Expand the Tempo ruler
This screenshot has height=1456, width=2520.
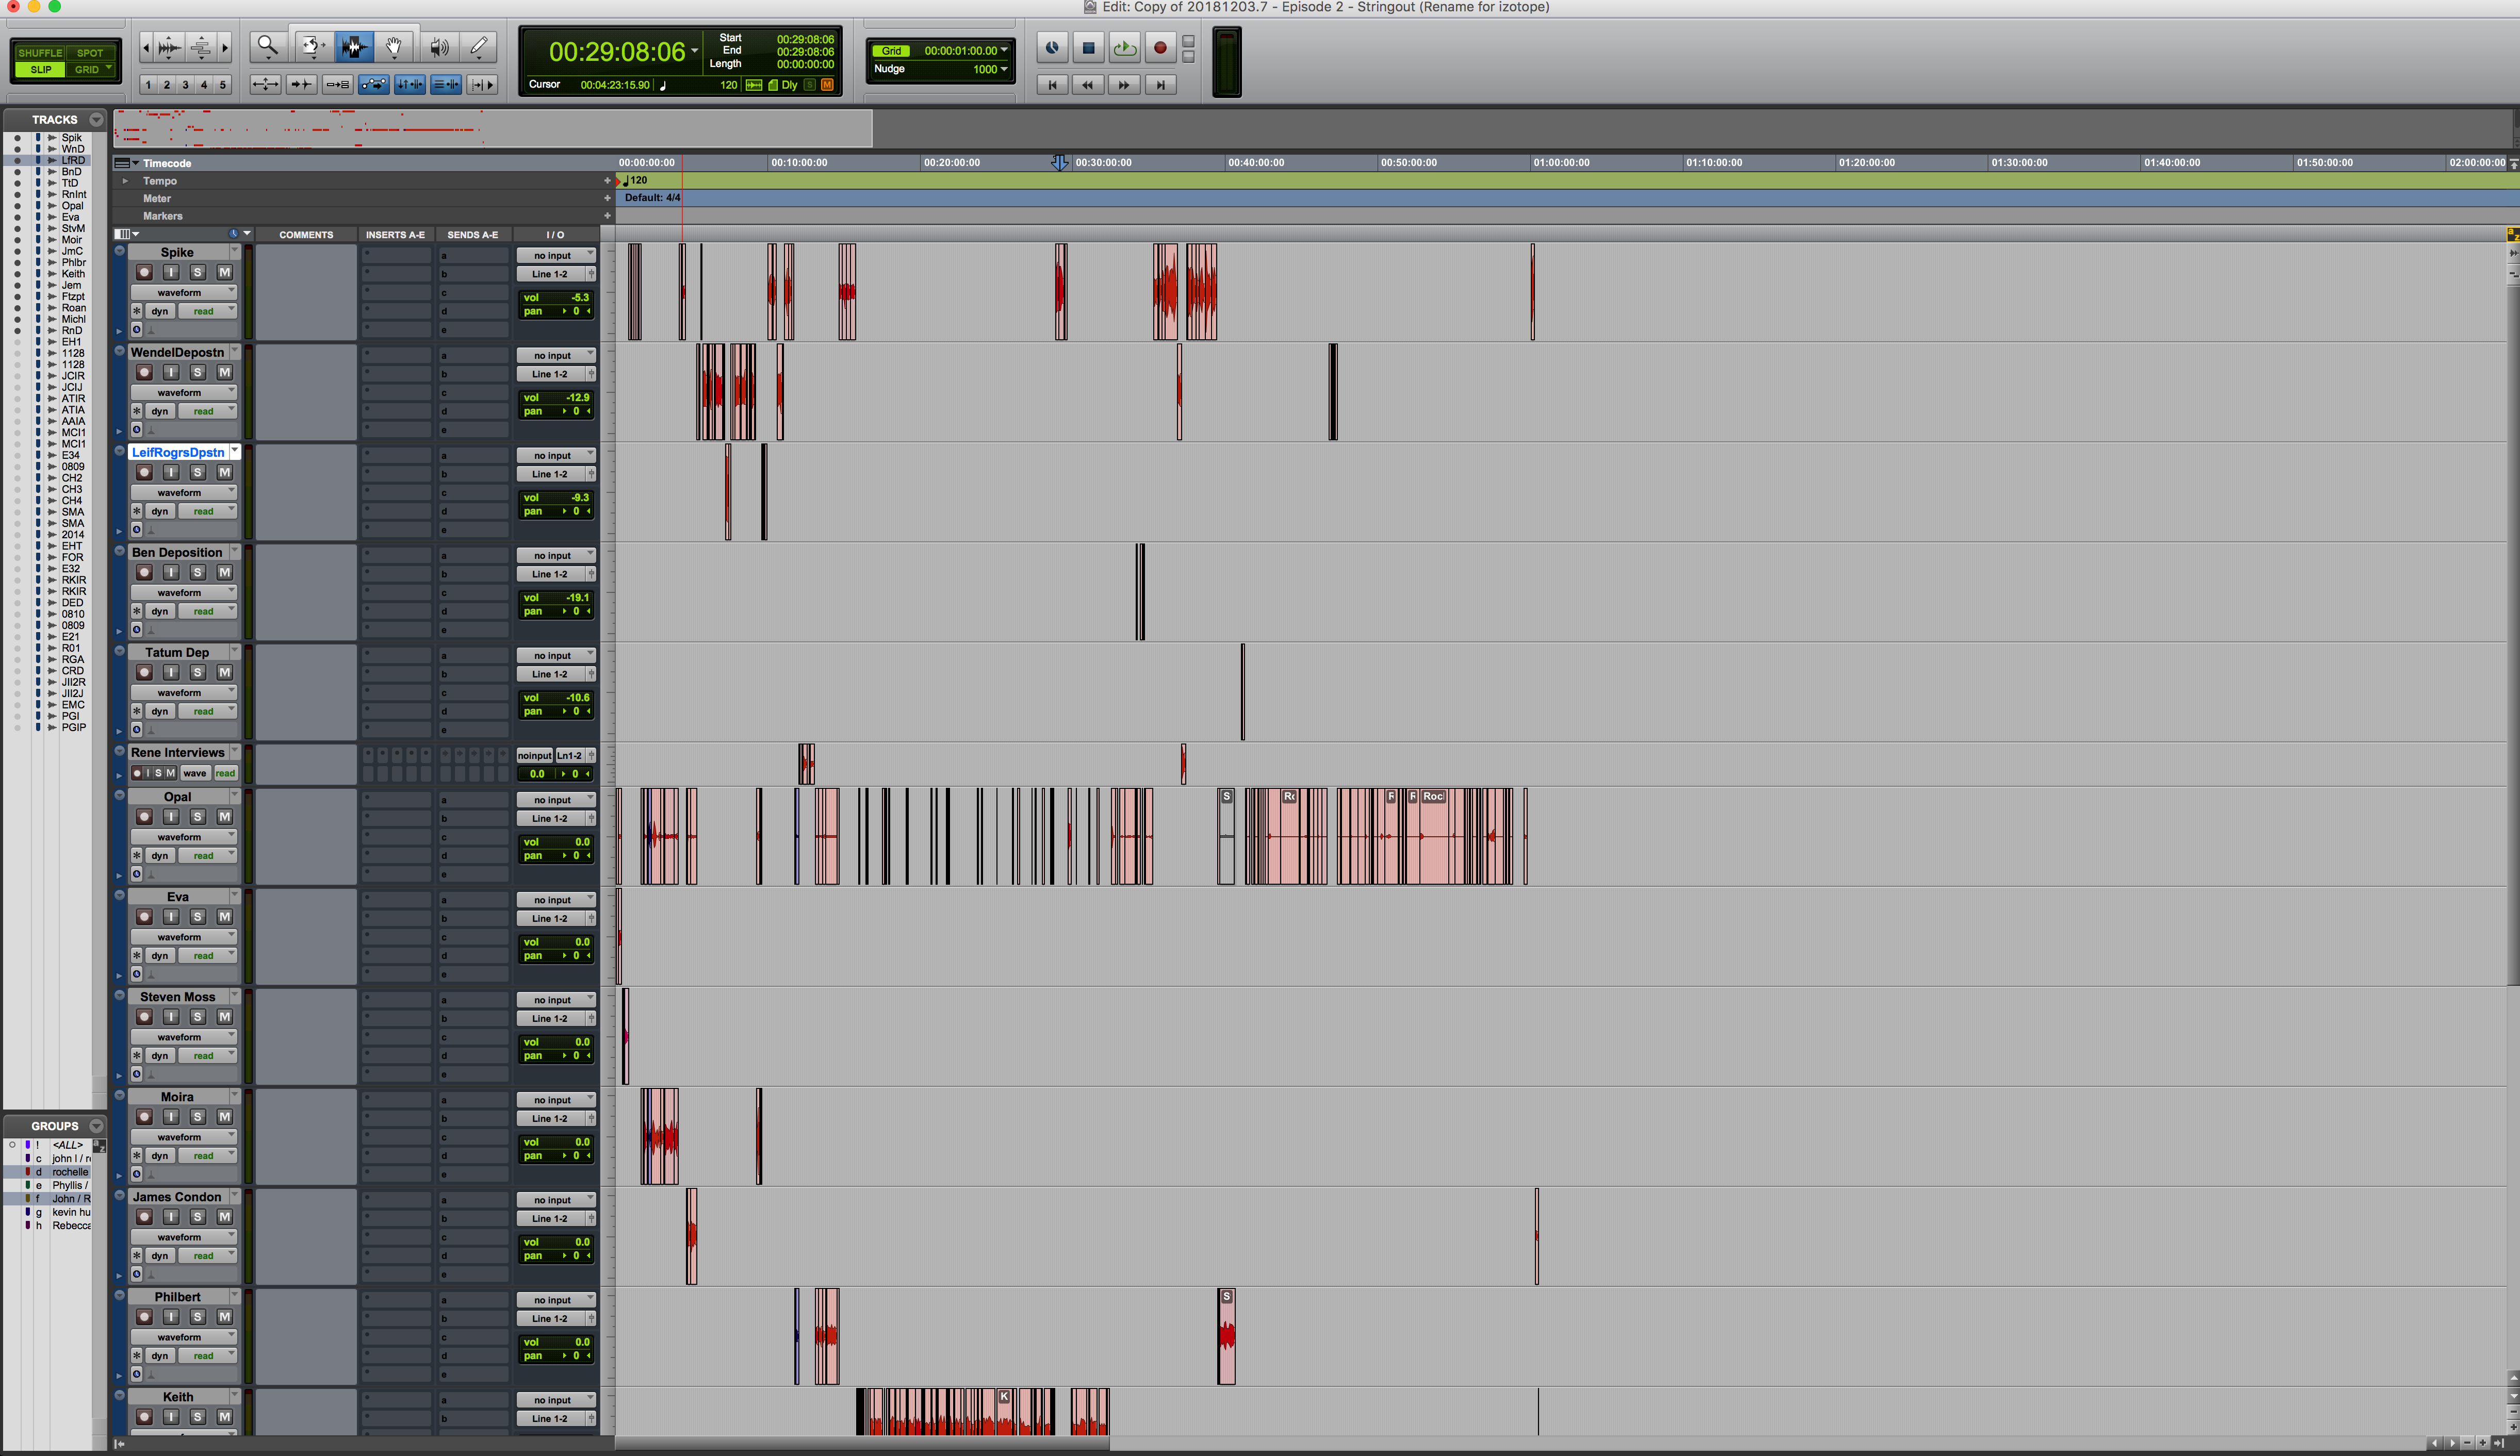tap(125, 181)
